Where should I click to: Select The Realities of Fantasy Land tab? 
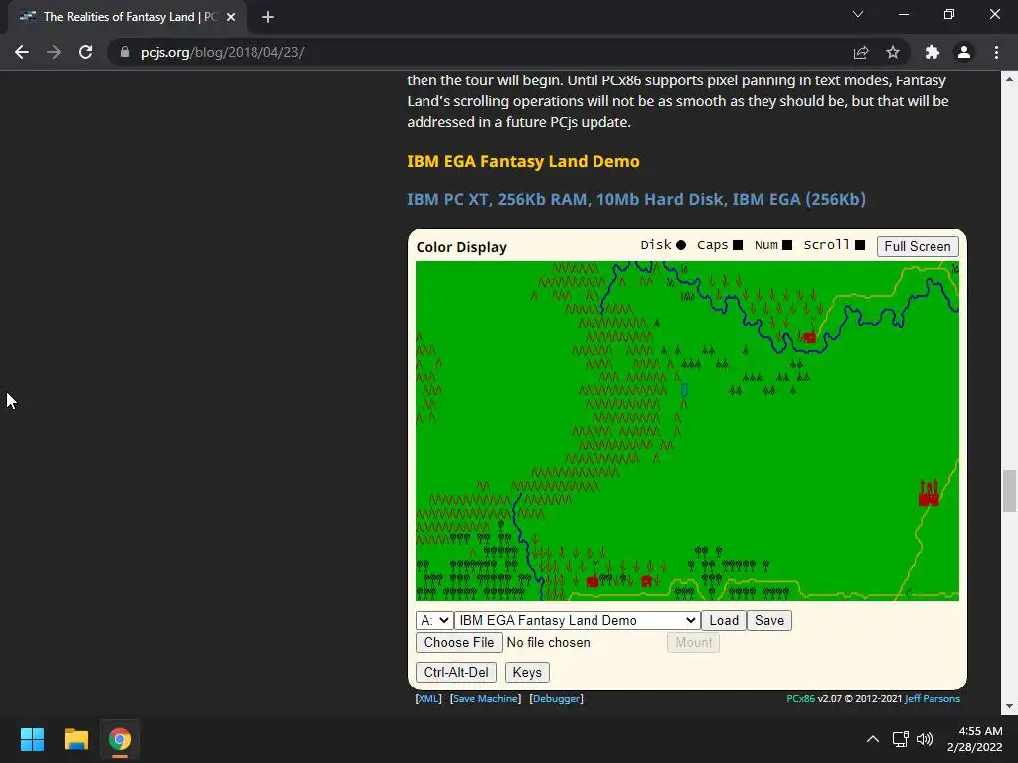point(127,17)
